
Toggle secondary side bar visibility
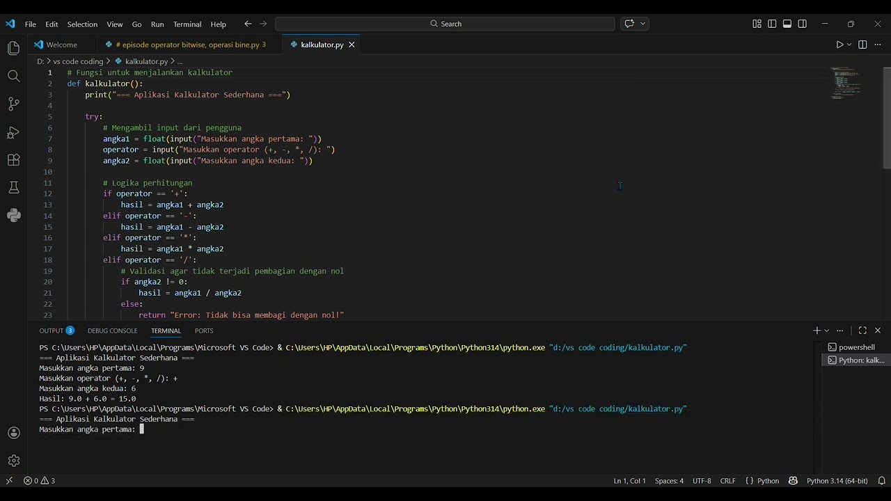click(x=803, y=24)
